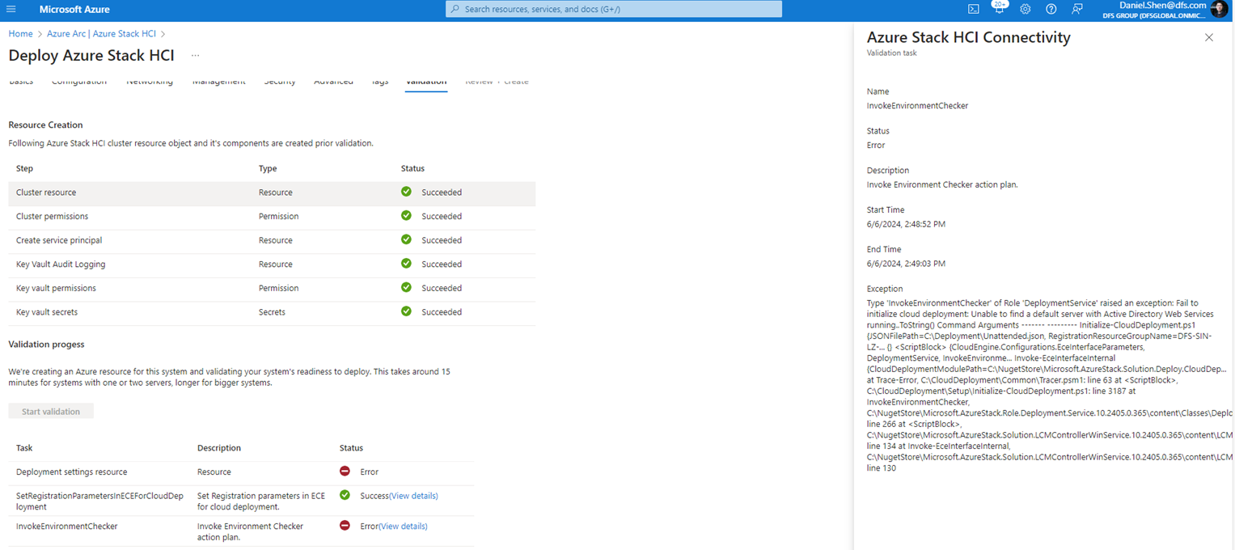Switch to the Advanced tab
1235x550 pixels.
[333, 82]
